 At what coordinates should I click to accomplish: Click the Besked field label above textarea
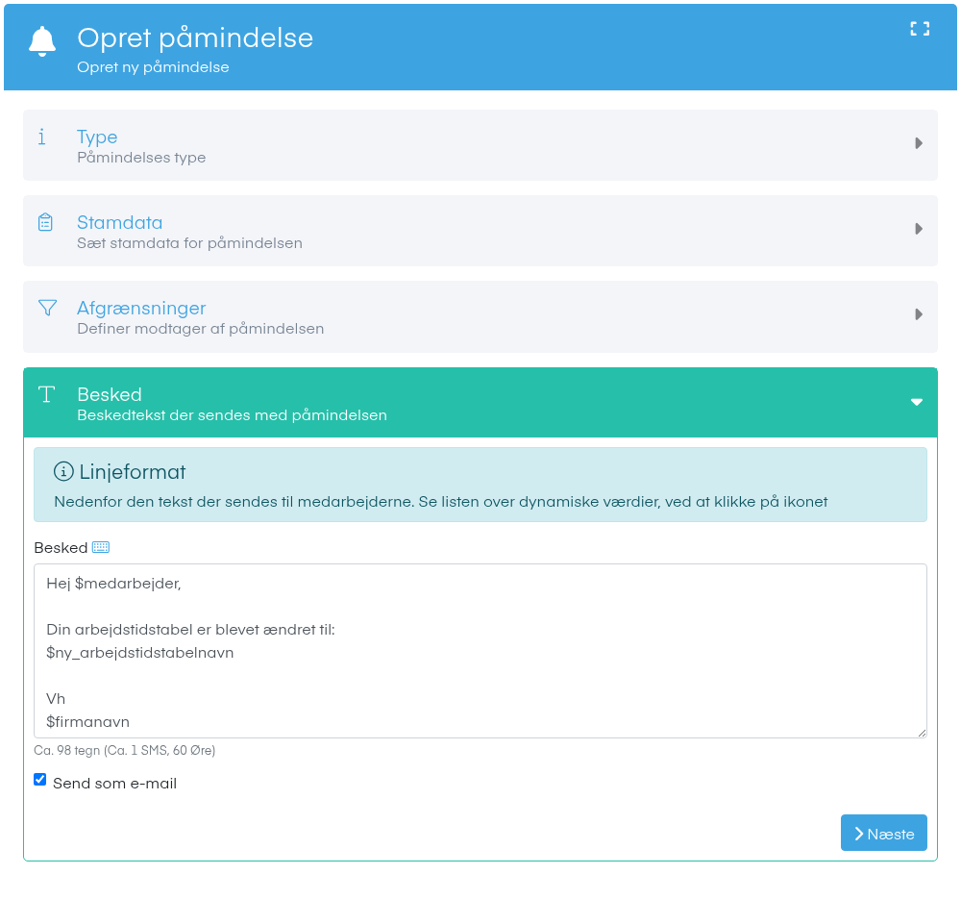click(61, 548)
